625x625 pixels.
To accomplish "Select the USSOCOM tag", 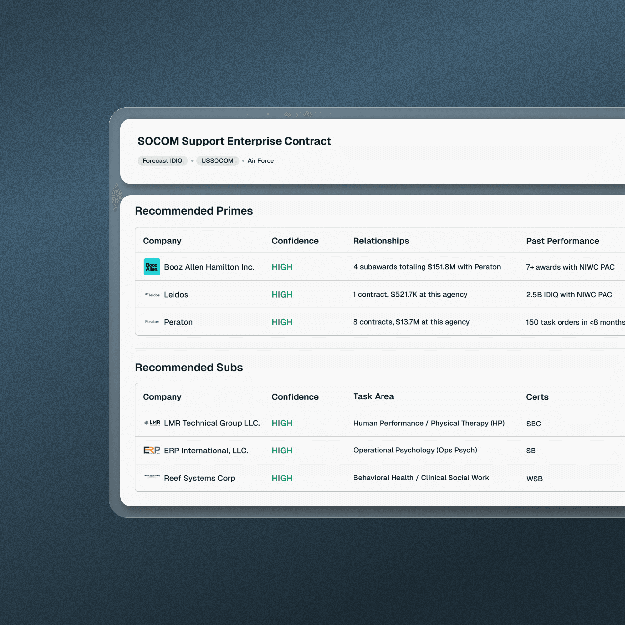I will (217, 160).
